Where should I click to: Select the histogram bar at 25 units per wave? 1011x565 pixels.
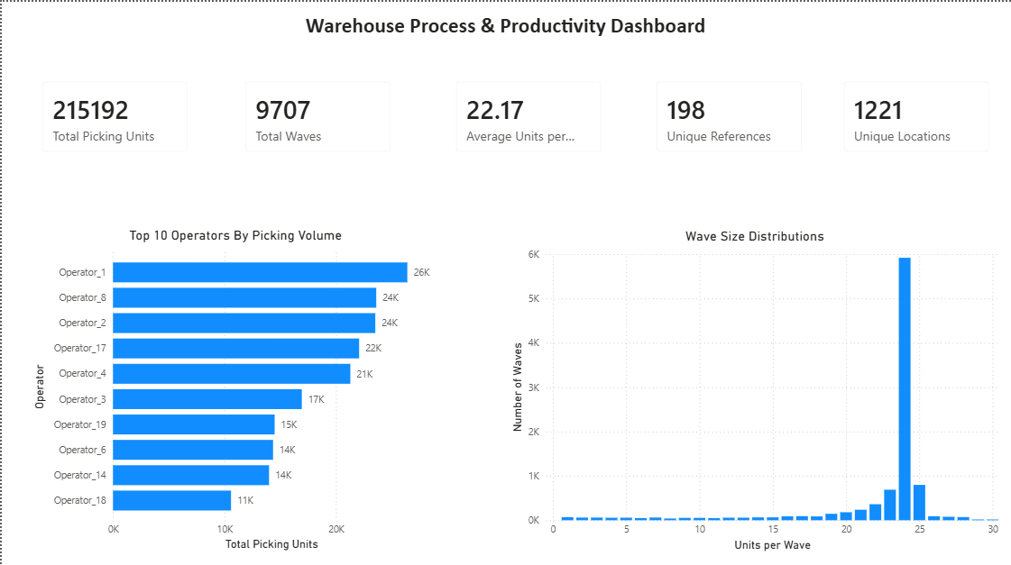(919, 503)
